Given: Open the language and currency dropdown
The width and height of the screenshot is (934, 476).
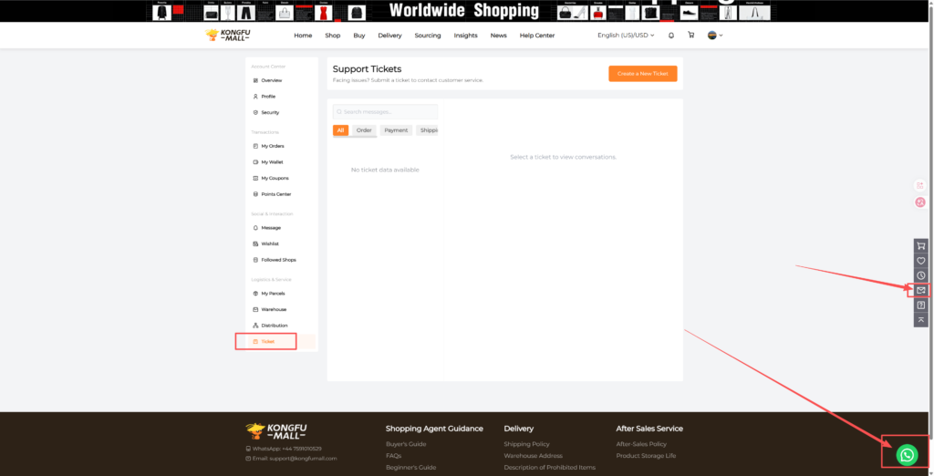Looking at the screenshot, I should click(626, 36).
